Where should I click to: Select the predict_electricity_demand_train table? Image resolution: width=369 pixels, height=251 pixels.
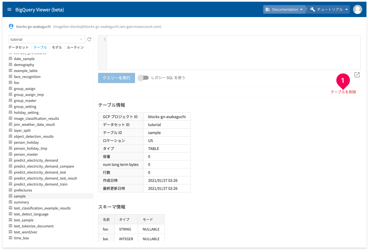click(41, 184)
